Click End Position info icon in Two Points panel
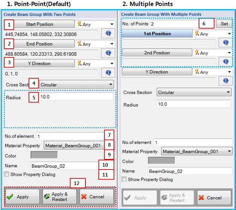 coord(108,53)
